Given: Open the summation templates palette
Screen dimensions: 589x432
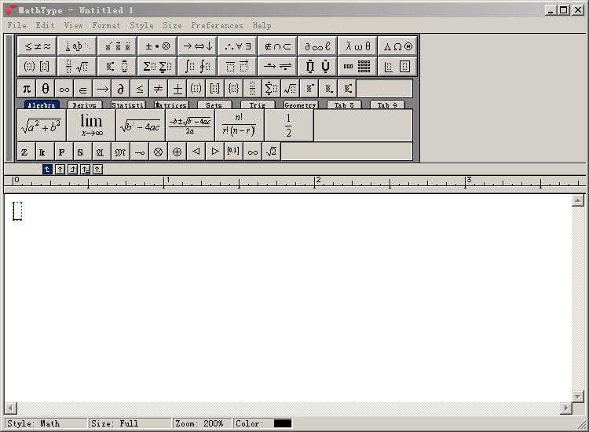Looking at the screenshot, I should coord(157,67).
